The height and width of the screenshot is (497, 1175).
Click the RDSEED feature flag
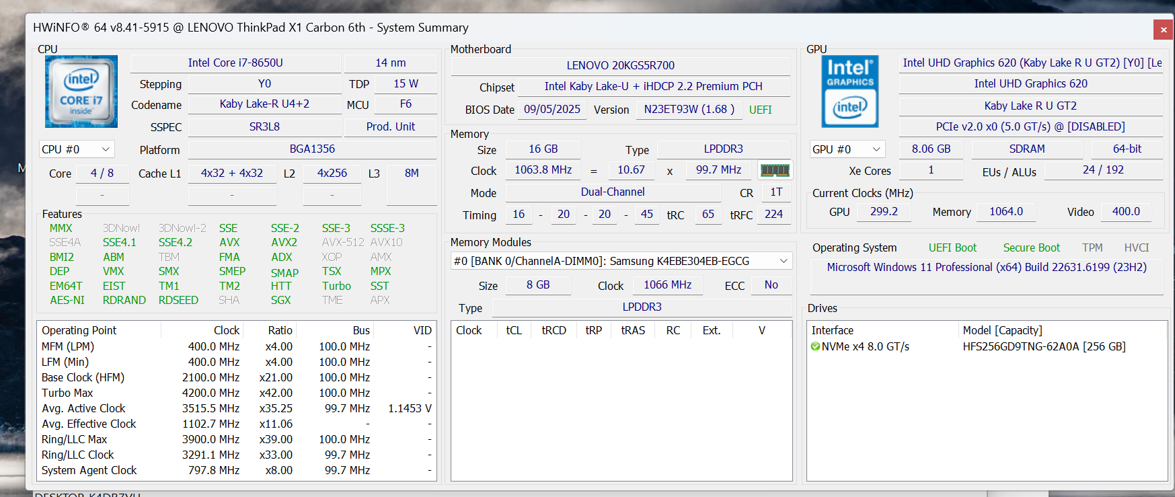coord(178,301)
